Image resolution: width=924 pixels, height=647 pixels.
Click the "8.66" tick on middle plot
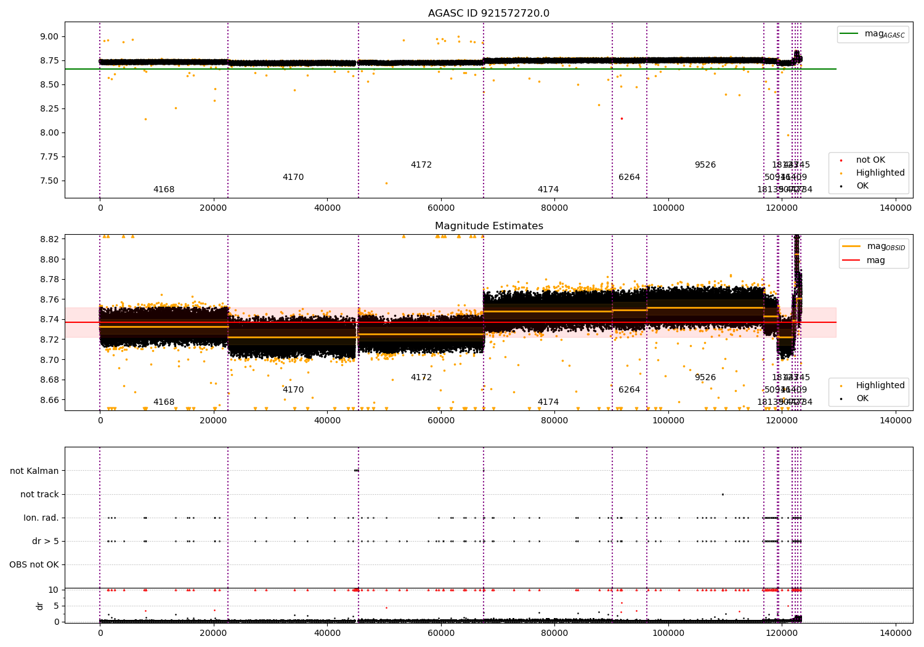click(49, 400)
